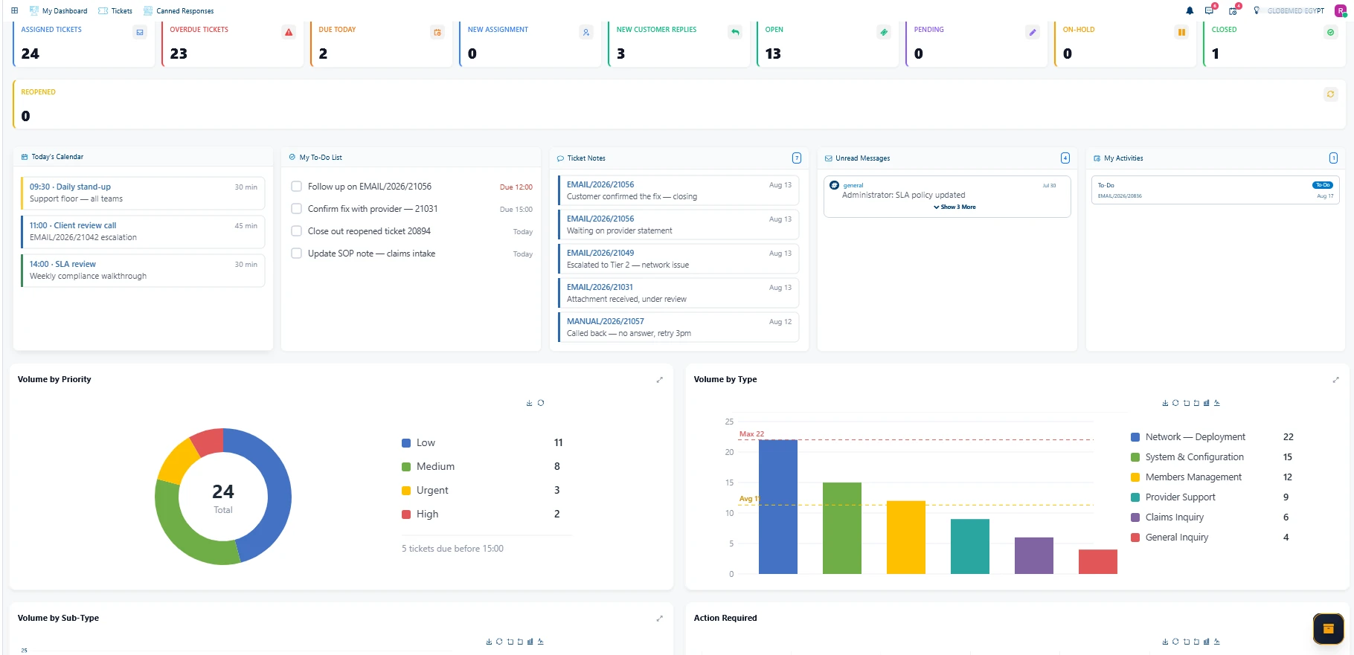Expand 'Show 3 More' unread messages

point(954,207)
